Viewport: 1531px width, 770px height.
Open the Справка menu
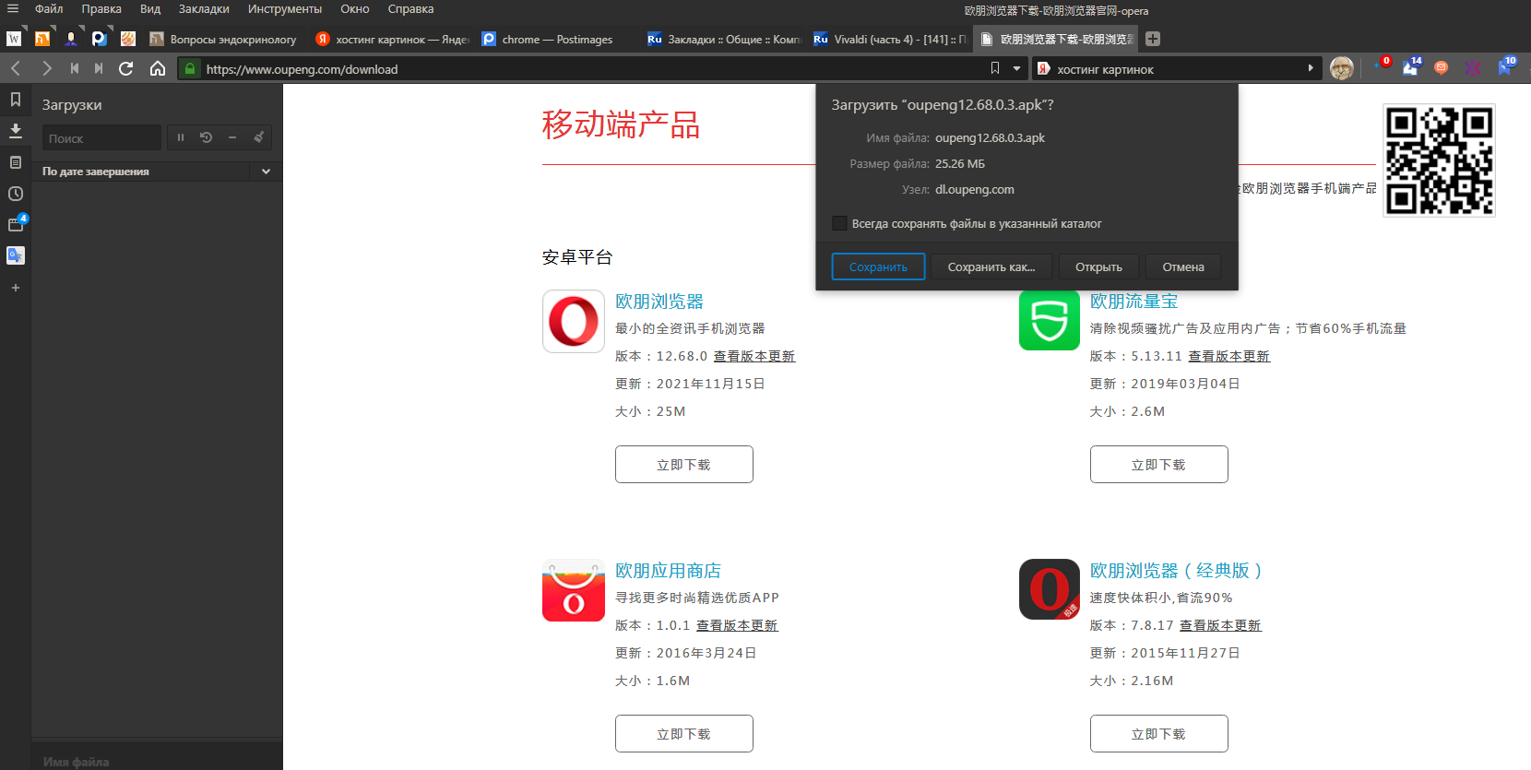click(410, 9)
